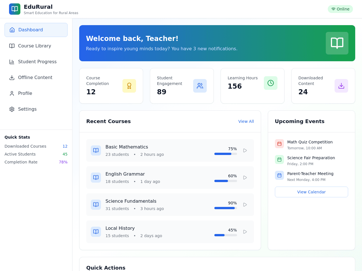Click the Upcoming Events heading
Viewport: 362px width, 271px height.
[299, 121]
